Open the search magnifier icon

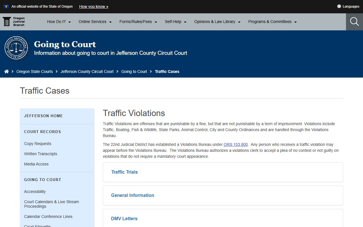pyautogui.click(x=354, y=22)
